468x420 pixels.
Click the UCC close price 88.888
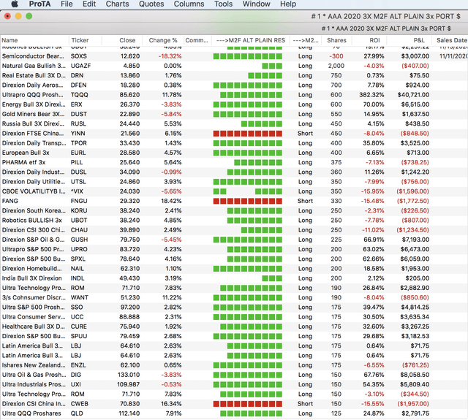click(x=129, y=317)
